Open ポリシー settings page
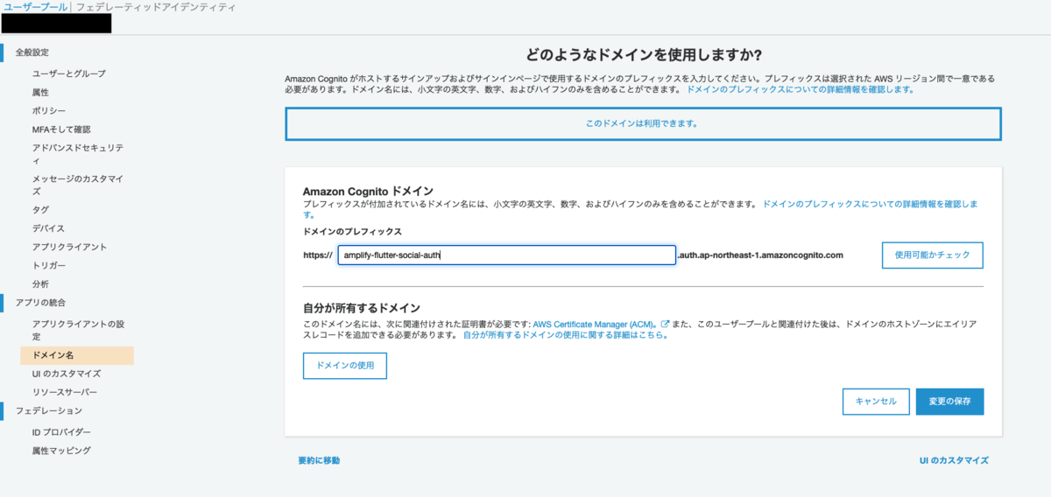 point(49,110)
